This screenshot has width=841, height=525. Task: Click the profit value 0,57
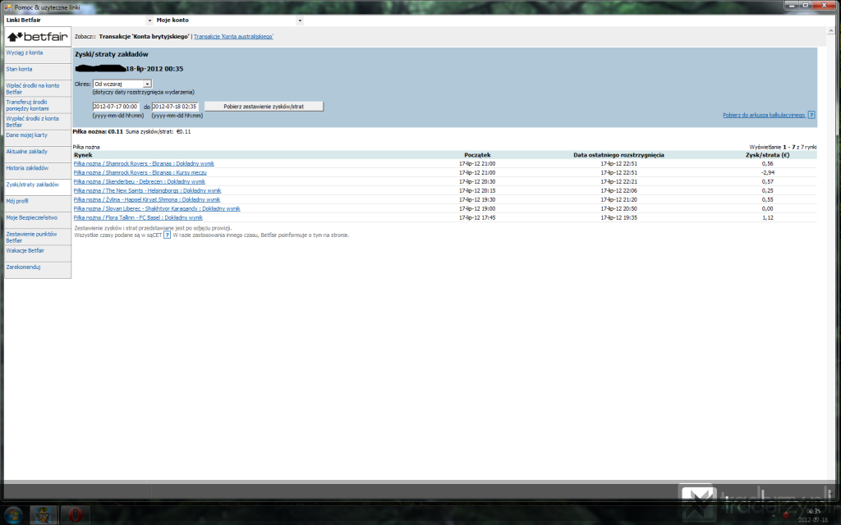coord(768,182)
